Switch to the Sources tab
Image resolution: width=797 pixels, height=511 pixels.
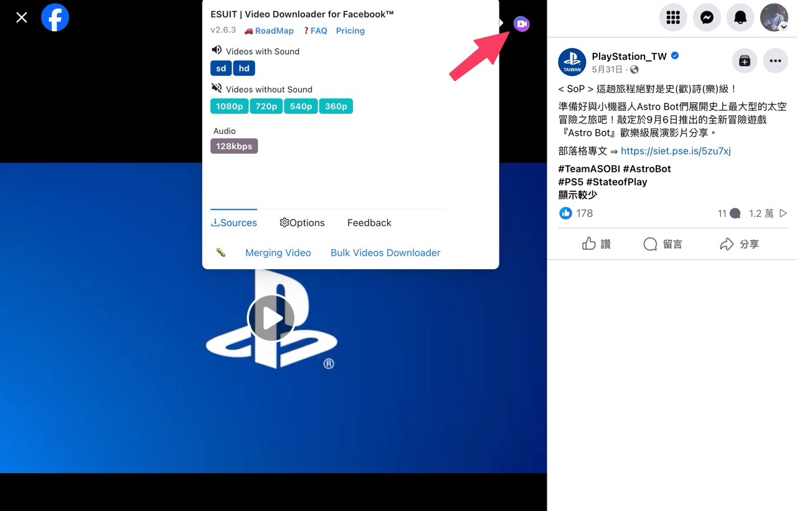click(x=233, y=222)
